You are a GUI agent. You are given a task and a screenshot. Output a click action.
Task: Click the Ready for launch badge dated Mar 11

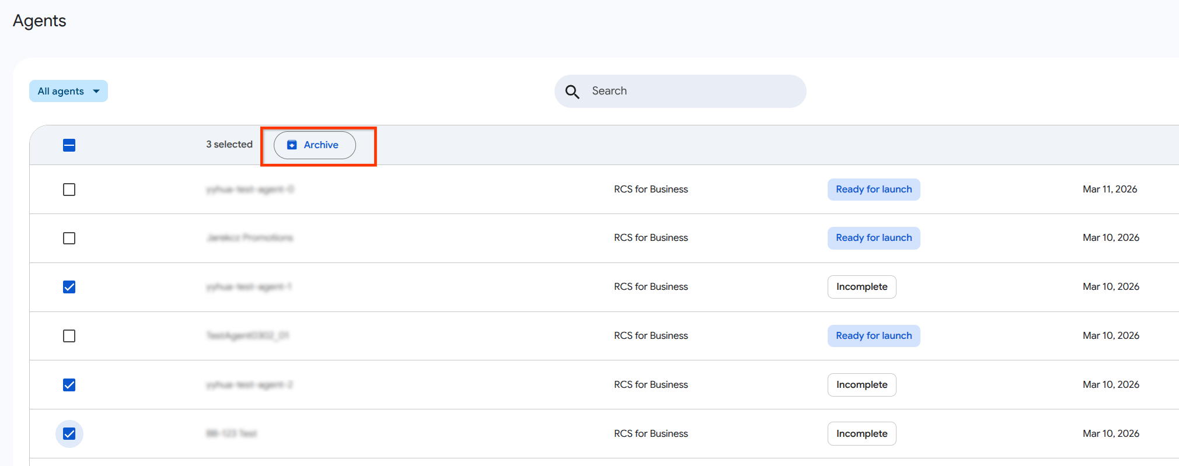coord(873,190)
